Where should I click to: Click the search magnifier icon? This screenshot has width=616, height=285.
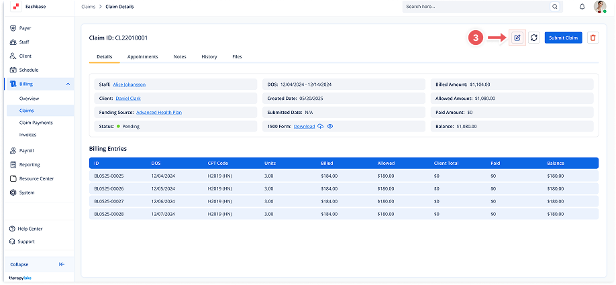point(554,7)
